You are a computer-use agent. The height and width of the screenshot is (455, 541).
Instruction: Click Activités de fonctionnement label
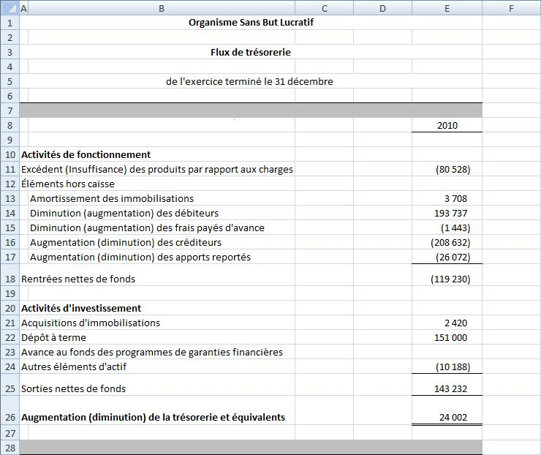click(86, 154)
